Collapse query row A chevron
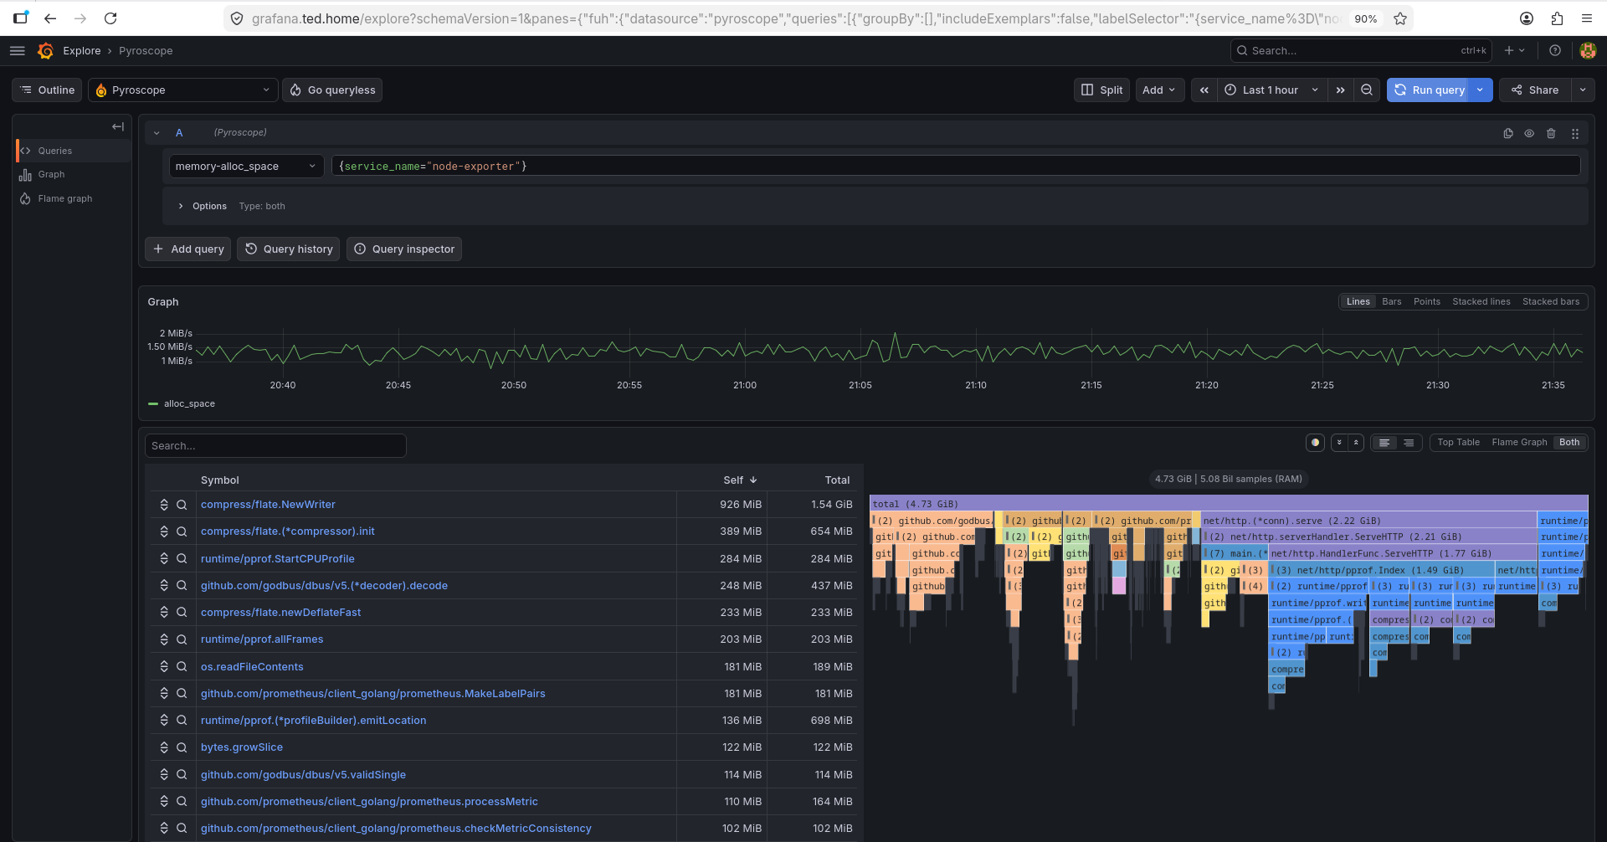Screen dimensions: 1607x842 click(x=157, y=133)
